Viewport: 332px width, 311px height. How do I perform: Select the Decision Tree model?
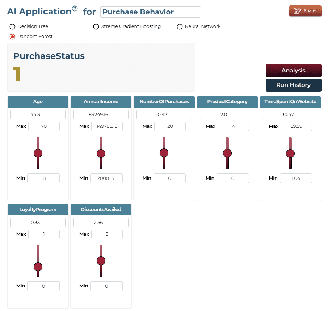[13, 26]
